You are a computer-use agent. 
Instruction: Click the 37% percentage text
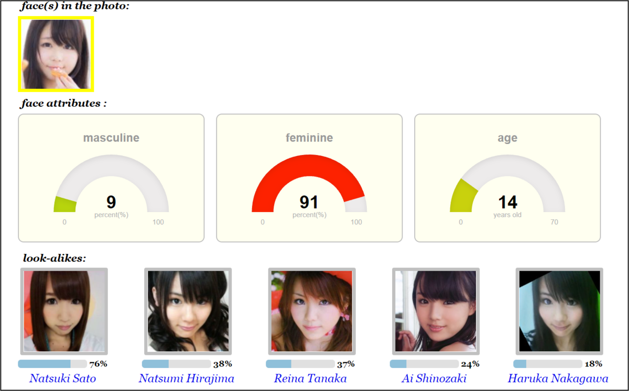coord(346,364)
